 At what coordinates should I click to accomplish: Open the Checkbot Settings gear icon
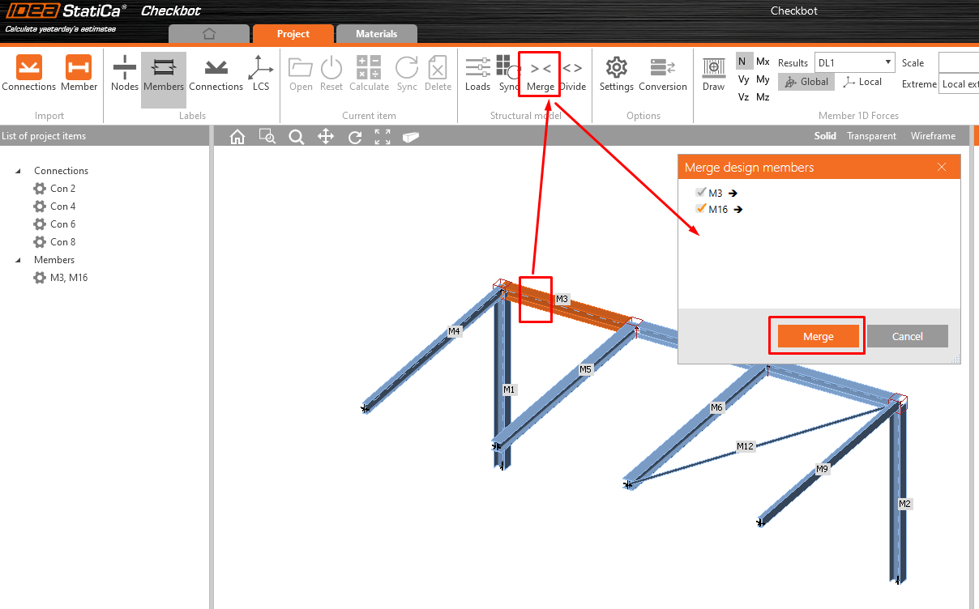[616, 75]
